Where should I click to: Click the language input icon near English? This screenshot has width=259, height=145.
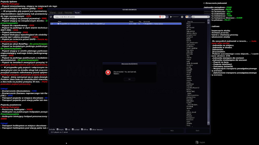pyautogui.click(x=197, y=142)
